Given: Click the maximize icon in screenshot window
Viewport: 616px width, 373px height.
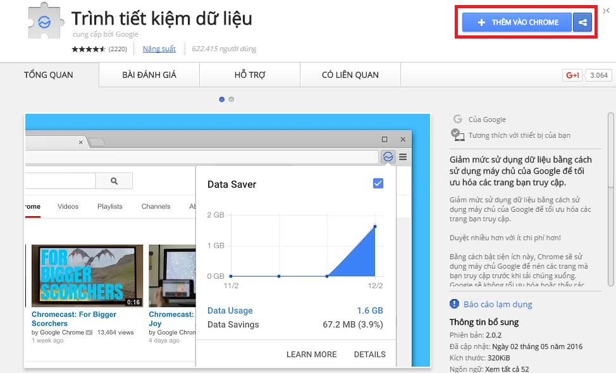Looking at the screenshot, I should 385,139.
